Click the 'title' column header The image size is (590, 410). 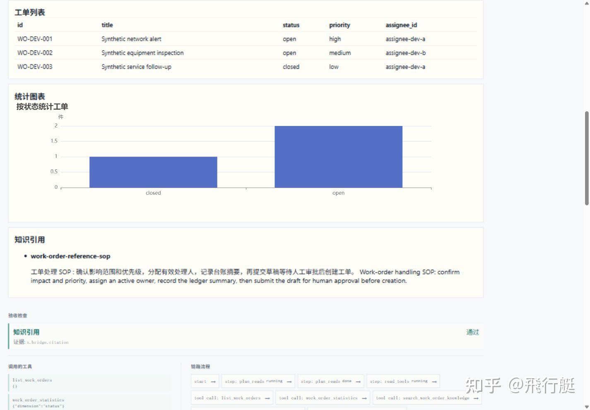click(107, 25)
